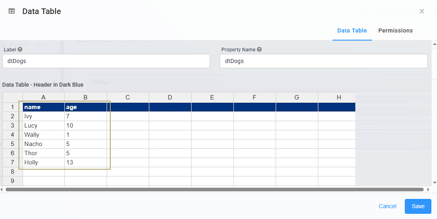Image resolution: width=437 pixels, height=219 pixels.
Task: Close the Data Table dialog with X
Action: [x=422, y=11]
